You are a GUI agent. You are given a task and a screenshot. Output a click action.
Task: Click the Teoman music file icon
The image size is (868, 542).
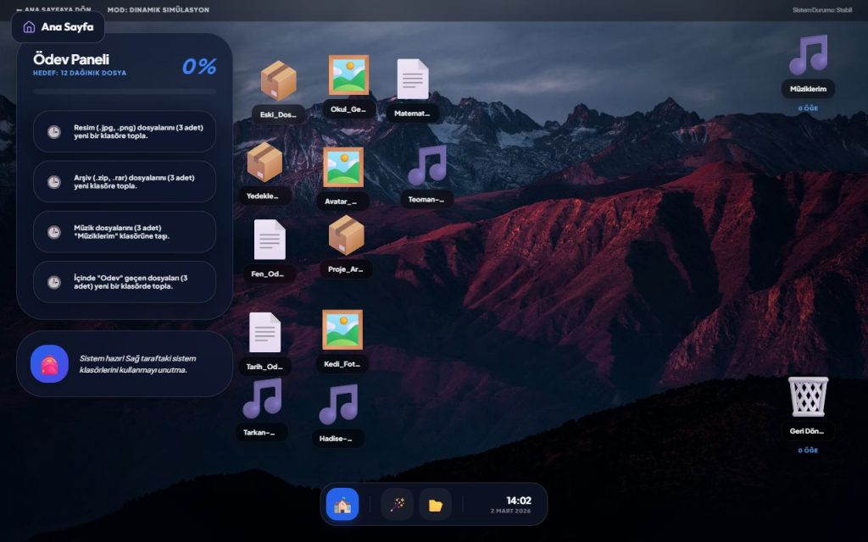pos(426,166)
